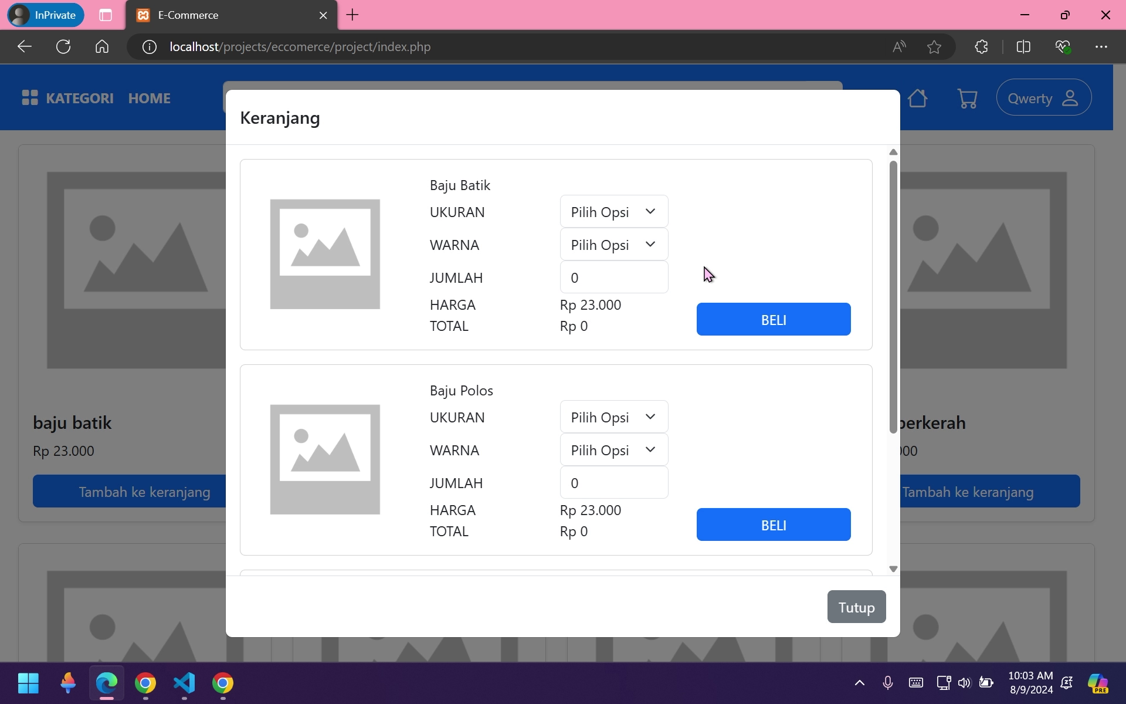This screenshot has width=1126, height=704.
Task: Click the Baju Batik item name
Action: pyautogui.click(x=460, y=185)
